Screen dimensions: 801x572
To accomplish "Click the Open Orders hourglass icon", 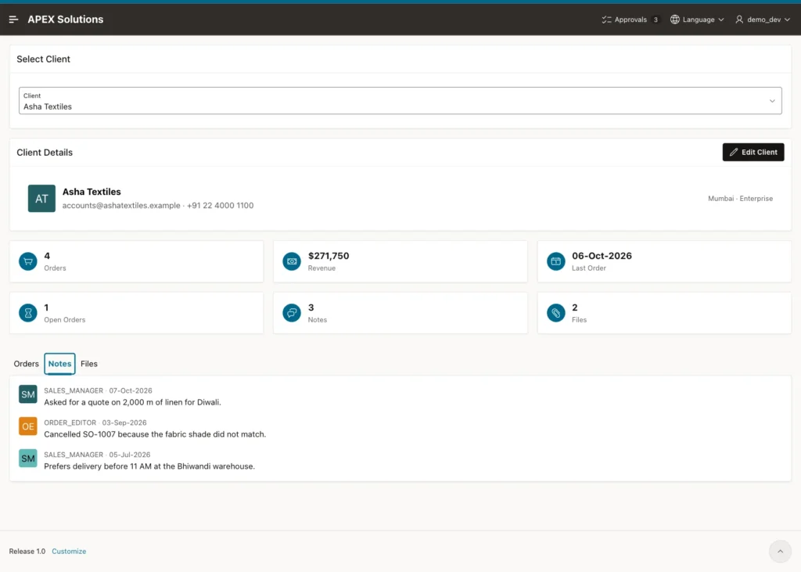I will coord(28,313).
